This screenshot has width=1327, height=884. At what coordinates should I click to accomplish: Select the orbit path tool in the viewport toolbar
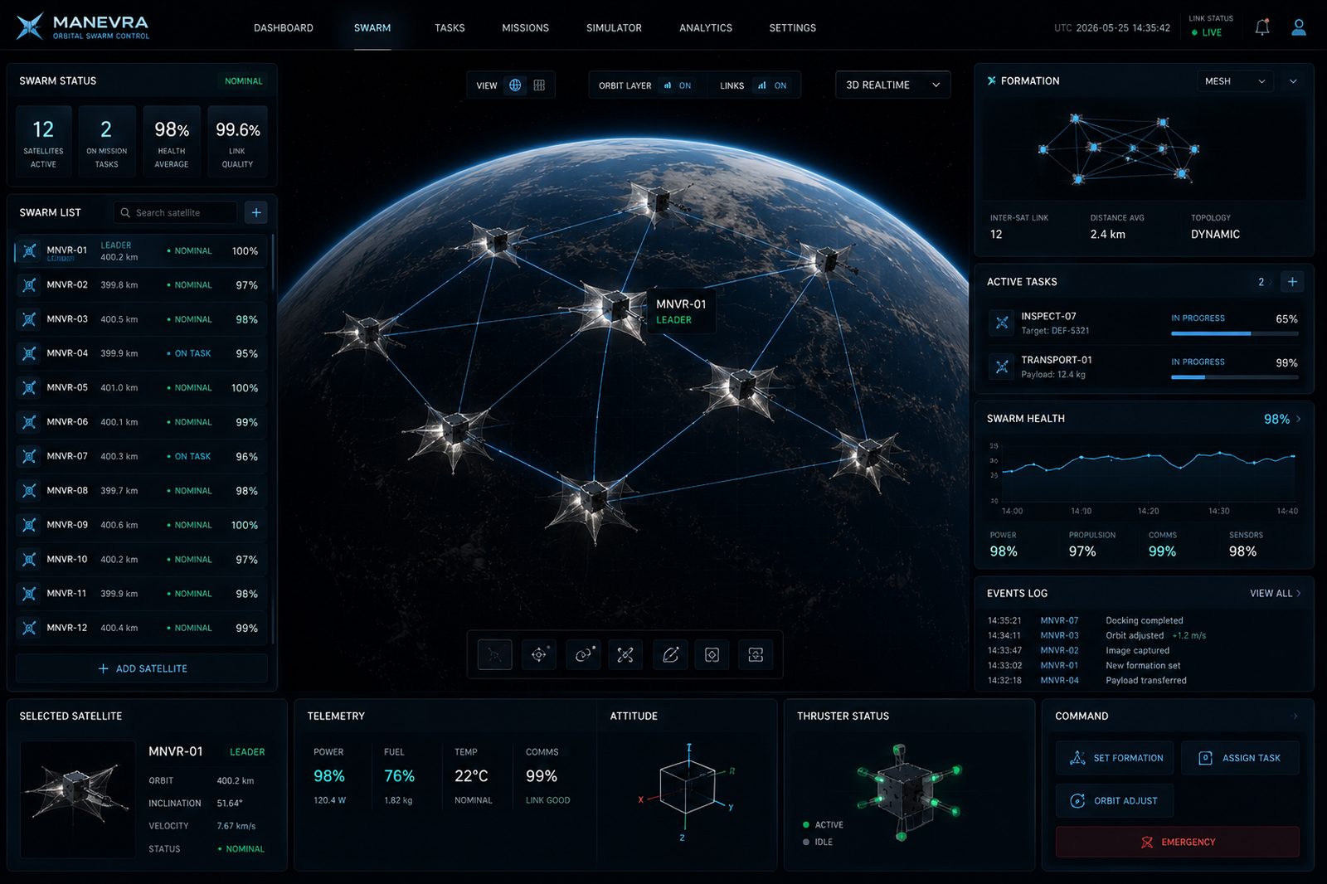tap(583, 654)
